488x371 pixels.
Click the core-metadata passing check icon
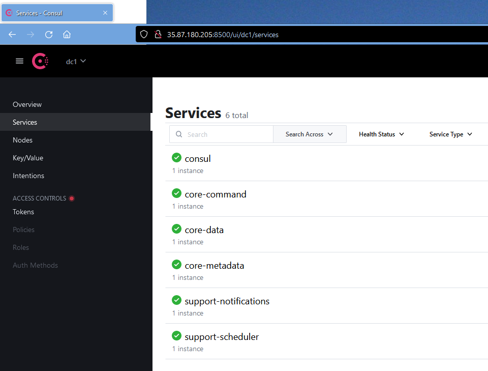pos(176,265)
